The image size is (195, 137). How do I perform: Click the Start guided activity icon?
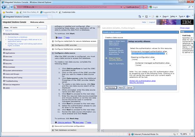(x=56, y=37)
